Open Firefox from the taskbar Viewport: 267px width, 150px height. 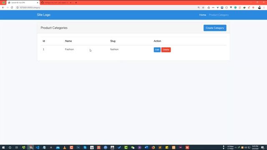[153, 147]
